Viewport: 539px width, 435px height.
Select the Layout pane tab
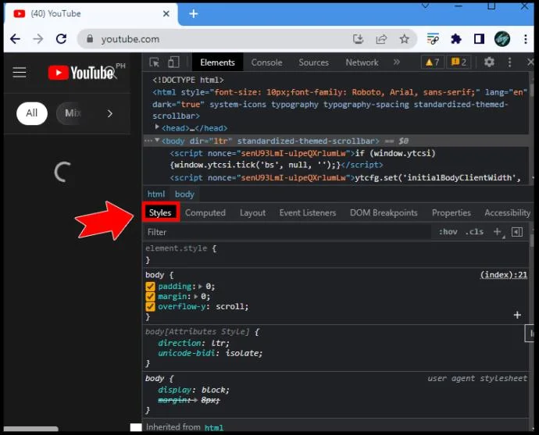click(252, 212)
